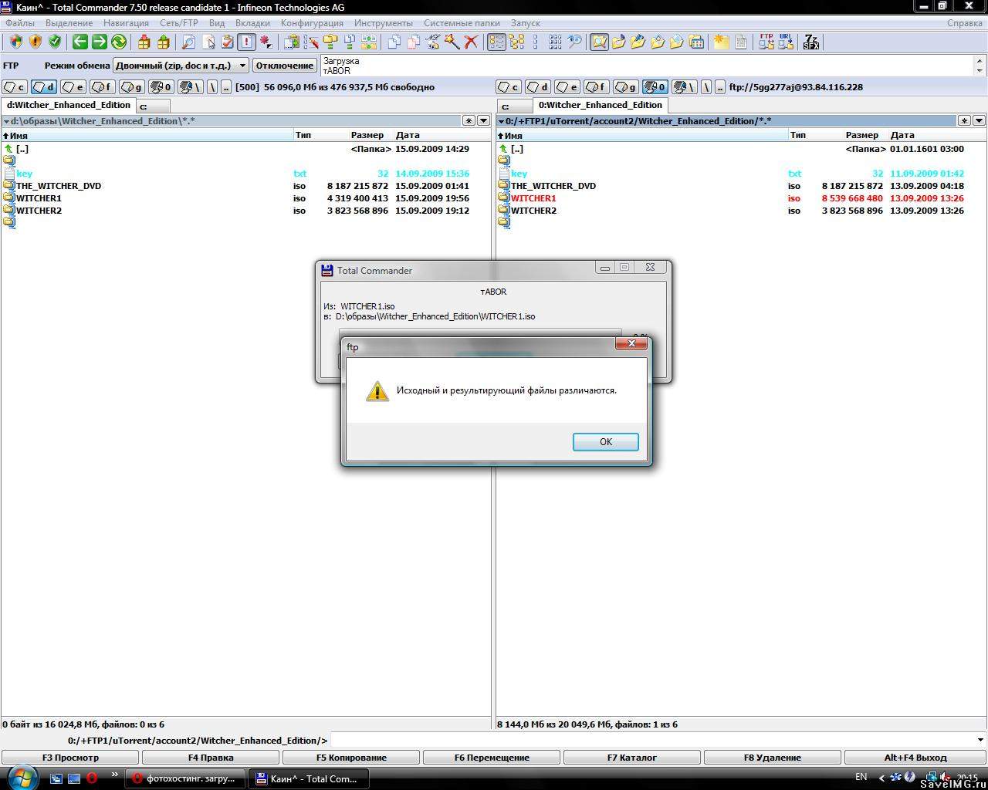The width and height of the screenshot is (988, 790).
Task: Open the transfer mode dropdown
Action: 181,66
